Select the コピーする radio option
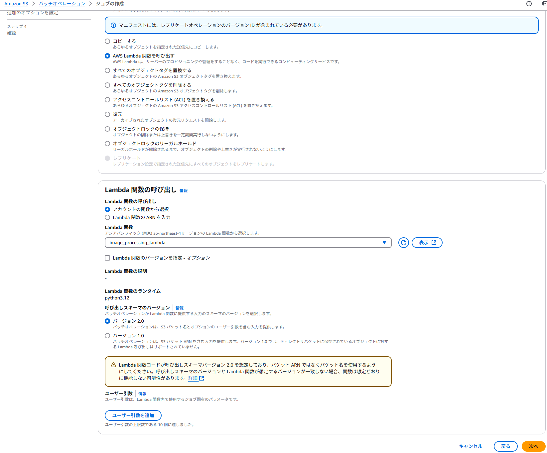This screenshot has height=453, width=547. 107,41
